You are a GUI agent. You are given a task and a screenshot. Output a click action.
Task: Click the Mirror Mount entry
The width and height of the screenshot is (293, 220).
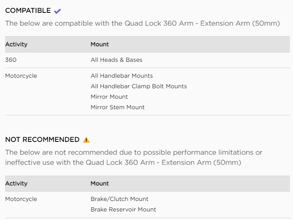[x=109, y=97]
